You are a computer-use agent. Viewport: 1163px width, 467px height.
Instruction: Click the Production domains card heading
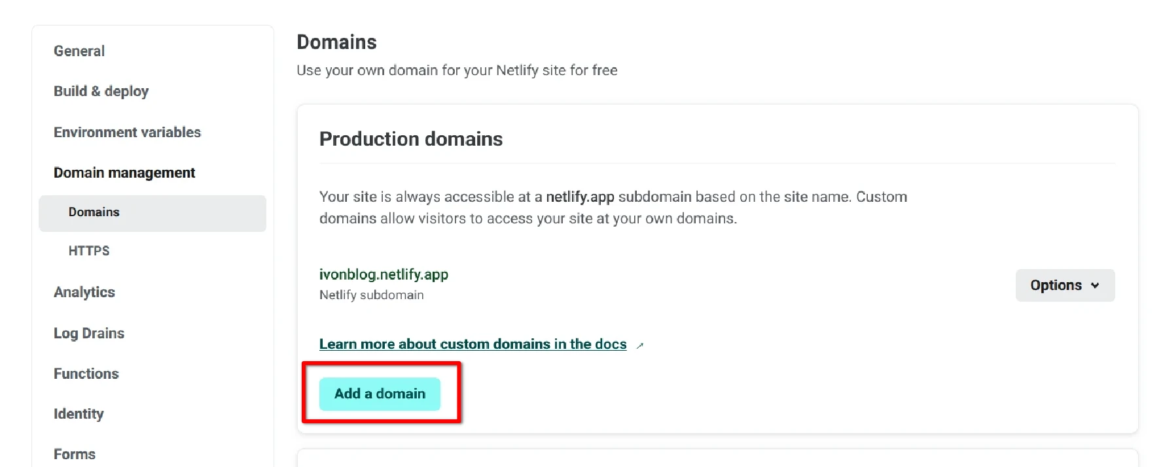pos(411,139)
